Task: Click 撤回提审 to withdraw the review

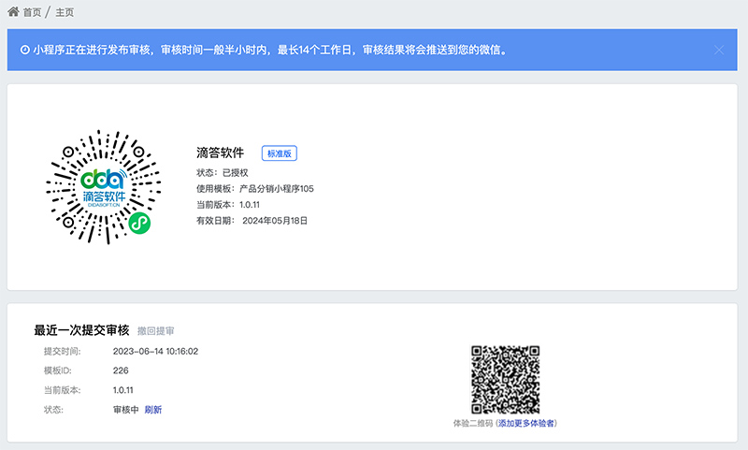Action: point(155,331)
